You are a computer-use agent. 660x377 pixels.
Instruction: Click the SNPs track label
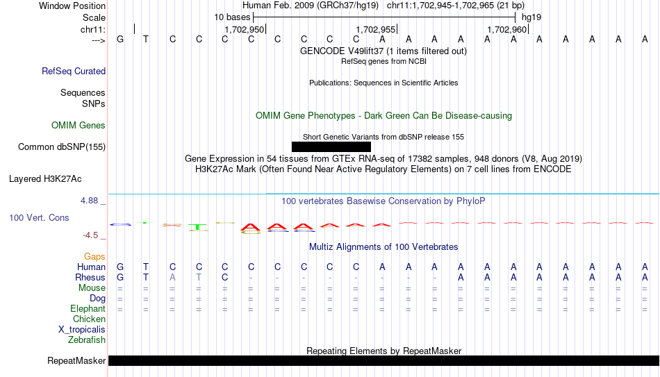pyautogui.click(x=94, y=103)
